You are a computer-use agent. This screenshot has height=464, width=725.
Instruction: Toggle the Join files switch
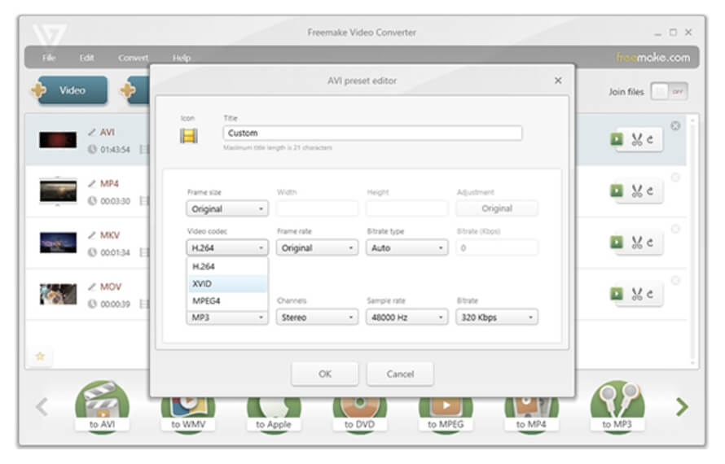669,91
